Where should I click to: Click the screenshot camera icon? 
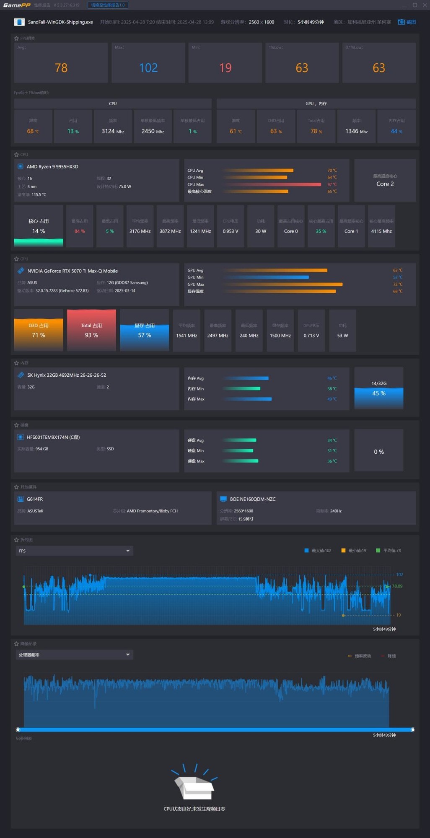tap(401, 22)
